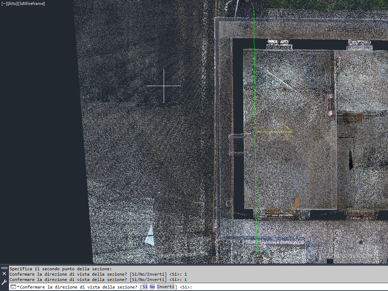Choose the No option in command prompt
This screenshot has height=291, width=388.
point(152,287)
